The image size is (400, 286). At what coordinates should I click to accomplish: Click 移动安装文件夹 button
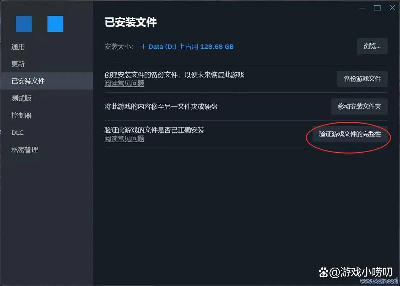pyautogui.click(x=359, y=107)
